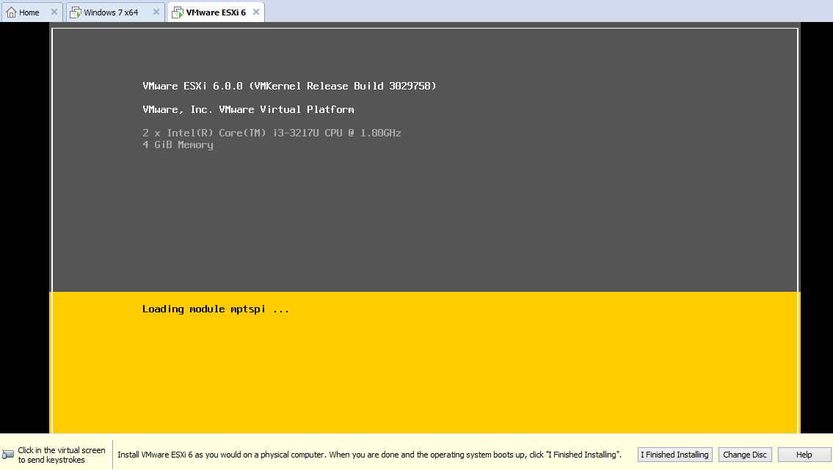Click the Change Disc button

click(x=745, y=455)
